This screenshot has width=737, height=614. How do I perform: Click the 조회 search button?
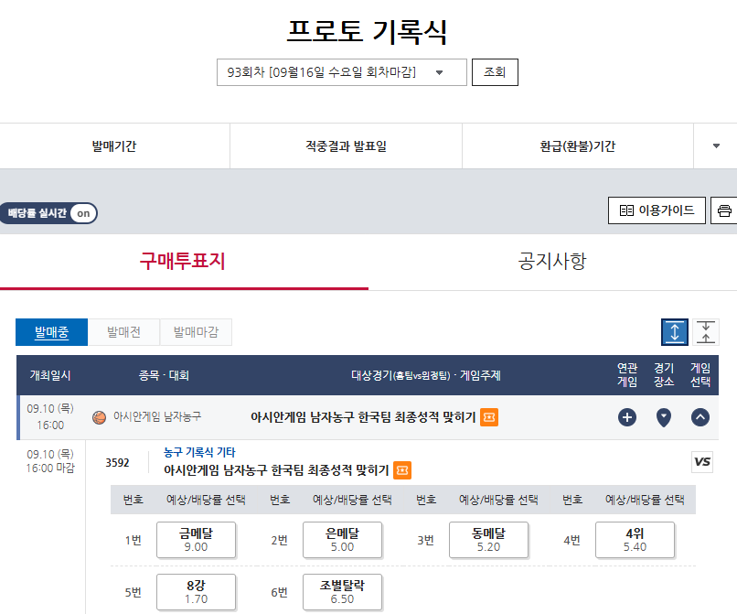point(495,72)
